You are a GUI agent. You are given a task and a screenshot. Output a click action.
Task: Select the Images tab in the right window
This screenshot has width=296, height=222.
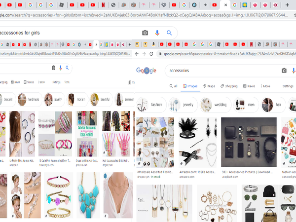190,86
